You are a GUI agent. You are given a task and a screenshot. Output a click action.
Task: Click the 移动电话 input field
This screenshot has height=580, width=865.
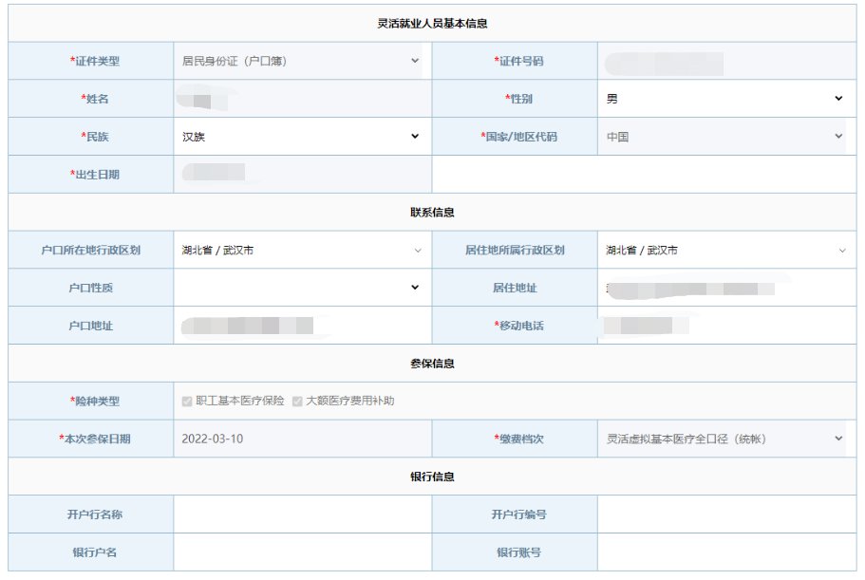pyautogui.click(x=724, y=326)
